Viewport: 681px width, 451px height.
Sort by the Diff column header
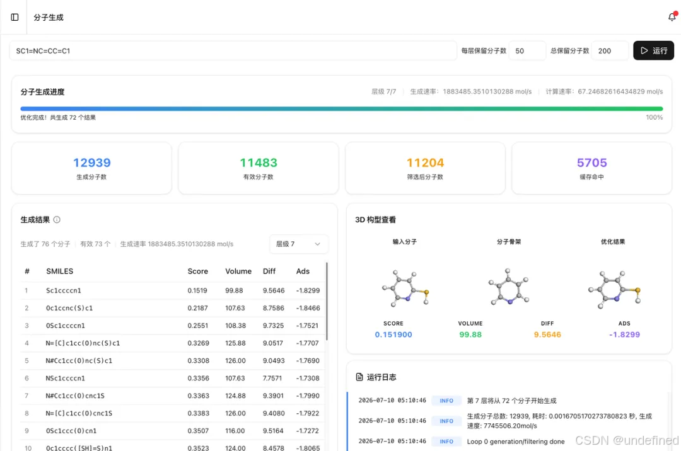269,271
